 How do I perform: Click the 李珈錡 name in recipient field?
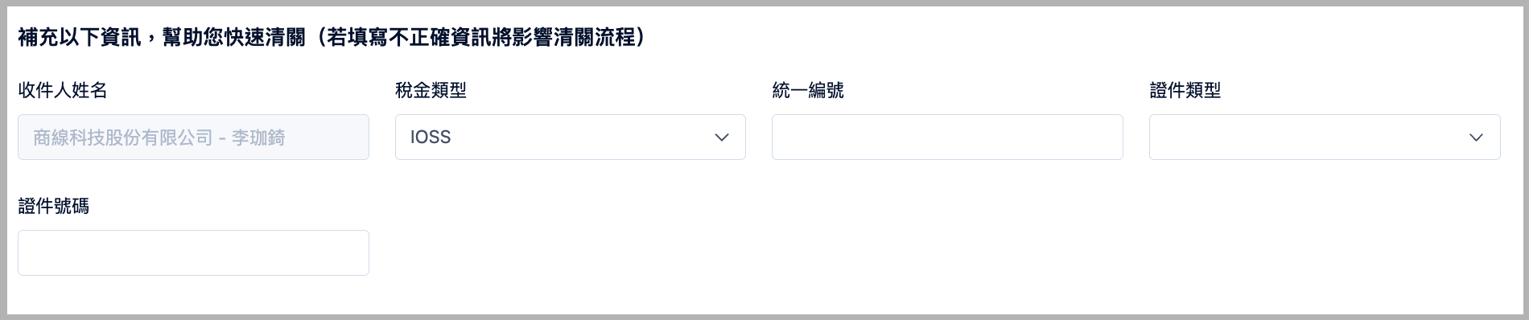258,137
